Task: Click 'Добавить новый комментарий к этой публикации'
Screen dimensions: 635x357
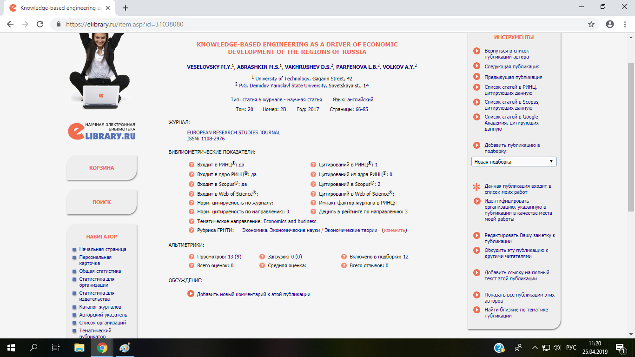Action: pos(254,294)
